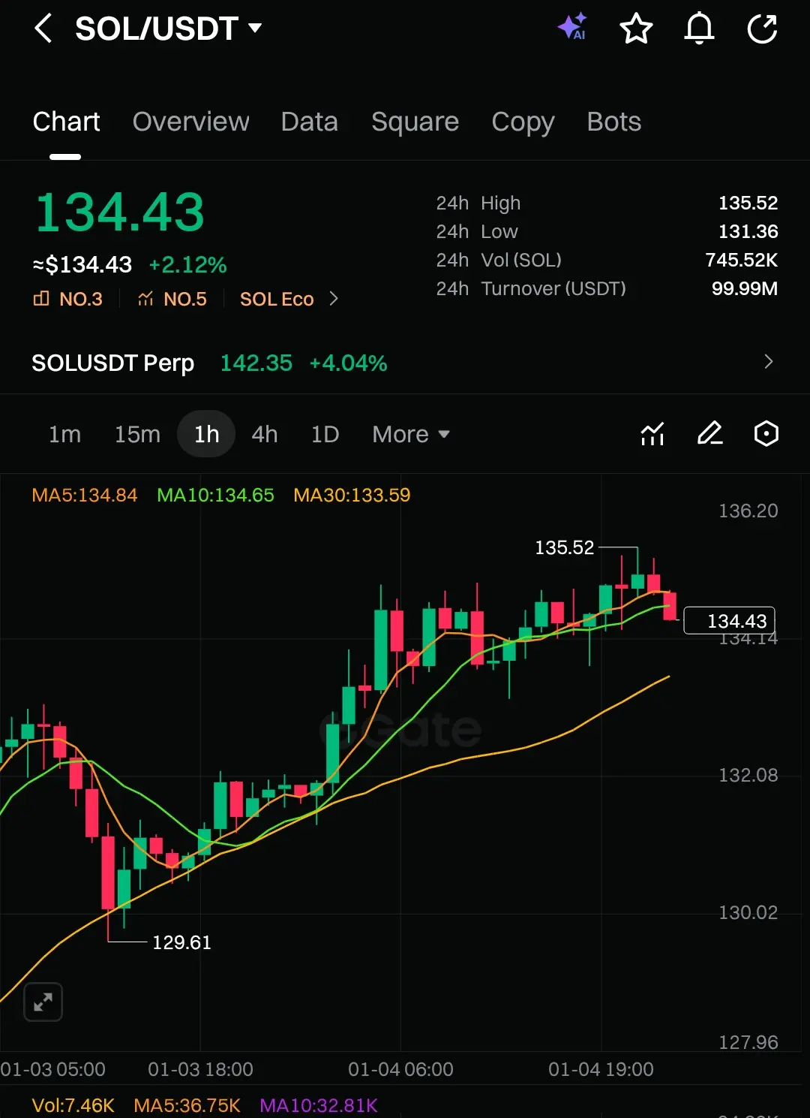The image size is (810, 1118).
Task: Tap the large 134.43 last price
Action: pos(120,212)
